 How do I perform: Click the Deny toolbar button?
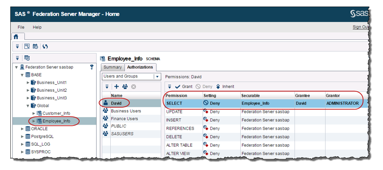coord(204,87)
